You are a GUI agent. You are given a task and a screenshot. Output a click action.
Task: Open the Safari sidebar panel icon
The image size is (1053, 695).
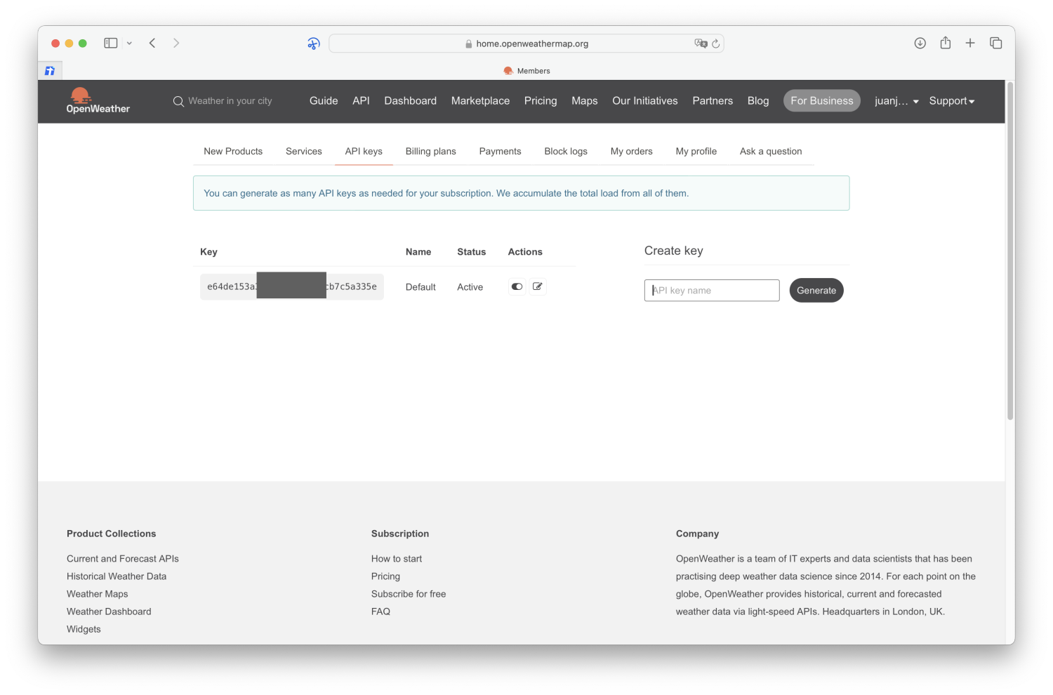(x=111, y=43)
